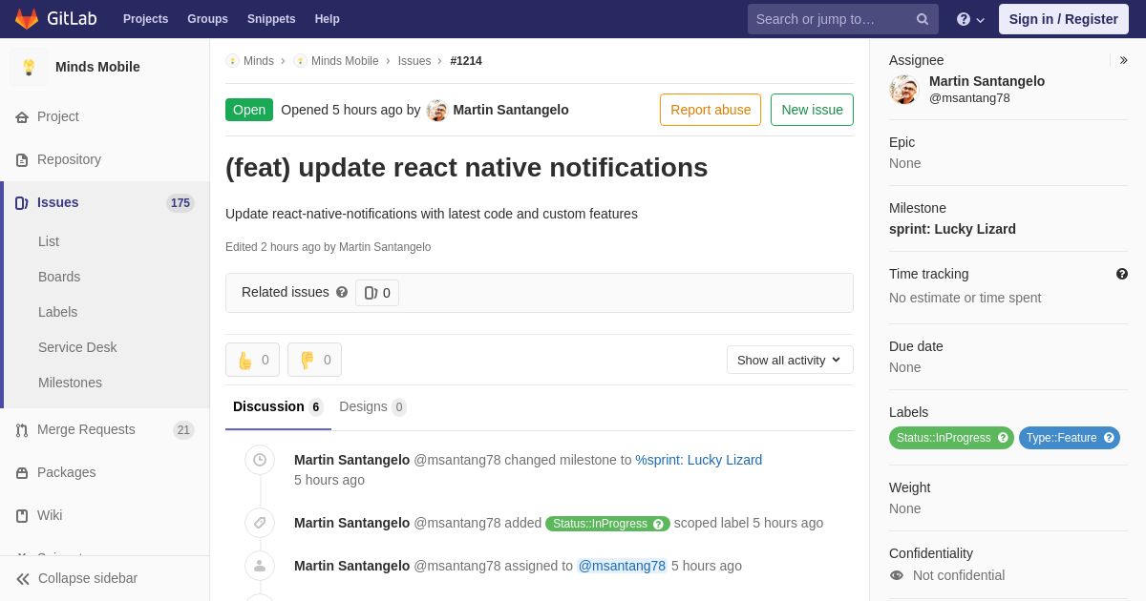Viewport: 1146px width, 601px height.
Task: Open the Issues List sidebar item
Action: click(x=49, y=242)
